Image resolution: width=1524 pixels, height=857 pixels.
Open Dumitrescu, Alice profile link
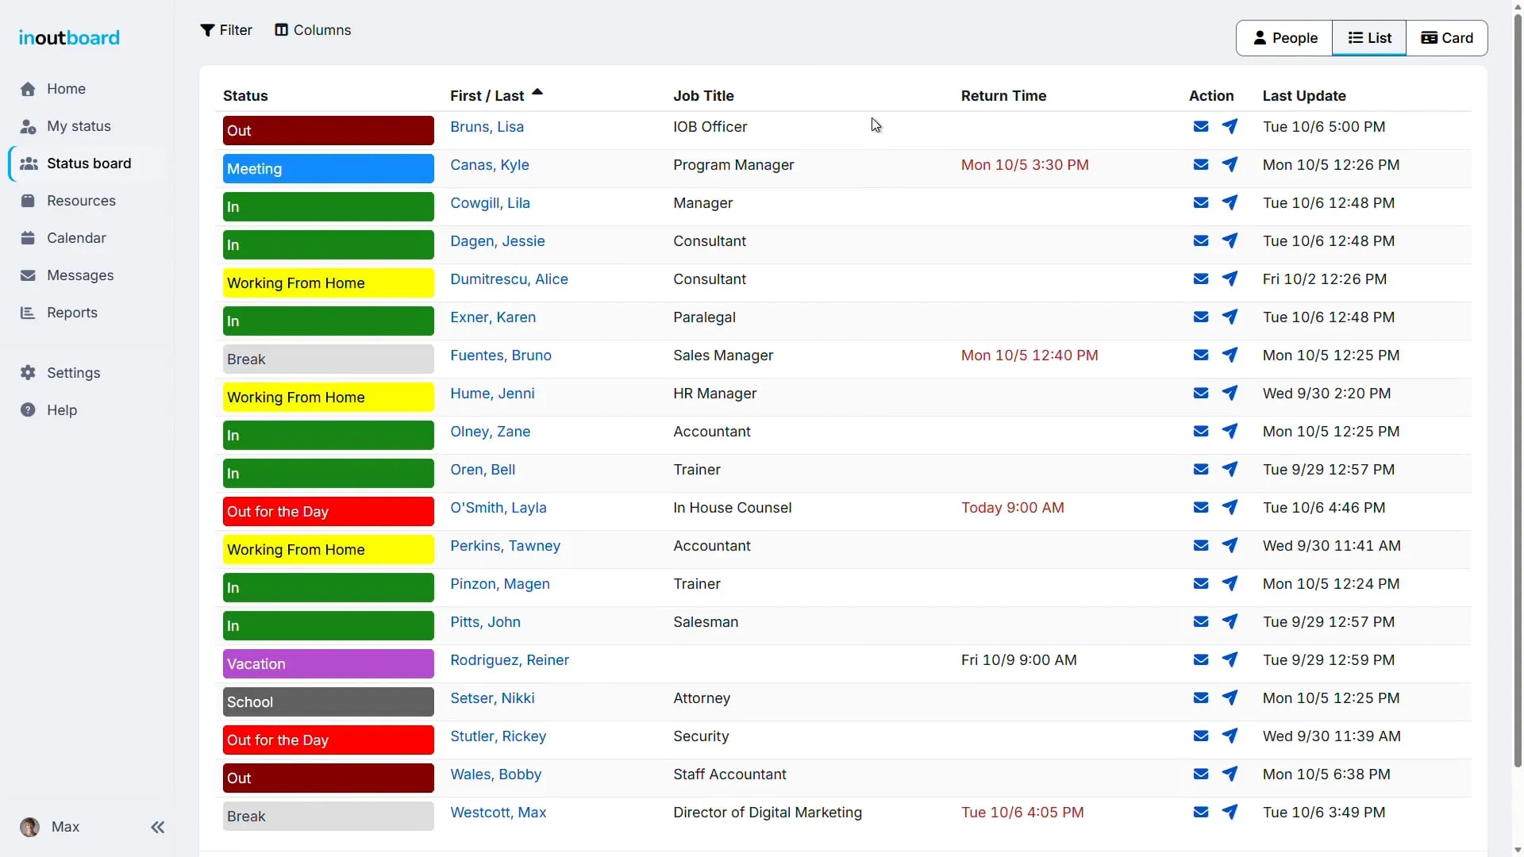[509, 279]
